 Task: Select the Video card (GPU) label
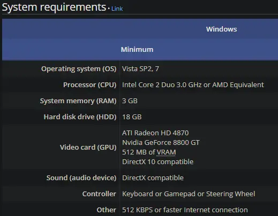coord(88,148)
